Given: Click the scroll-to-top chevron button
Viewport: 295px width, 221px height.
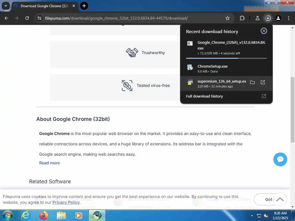Looking at the screenshot, I should 280,199.
